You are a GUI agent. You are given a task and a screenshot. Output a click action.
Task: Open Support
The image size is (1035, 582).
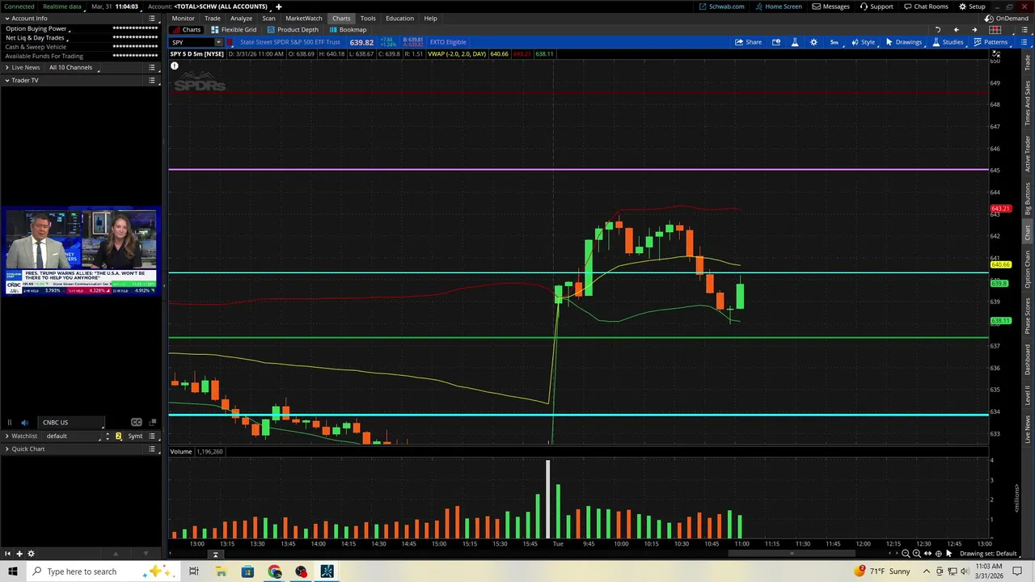point(877,6)
